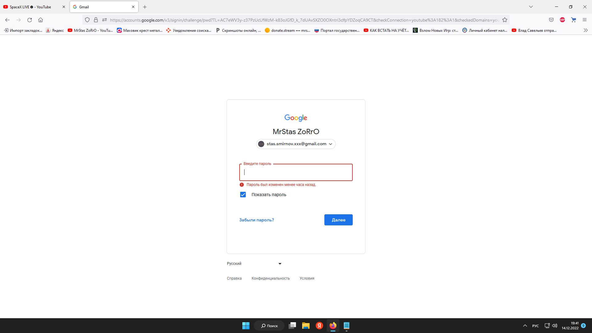Open the browser home page
The image size is (592, 333).
point(40,20)
